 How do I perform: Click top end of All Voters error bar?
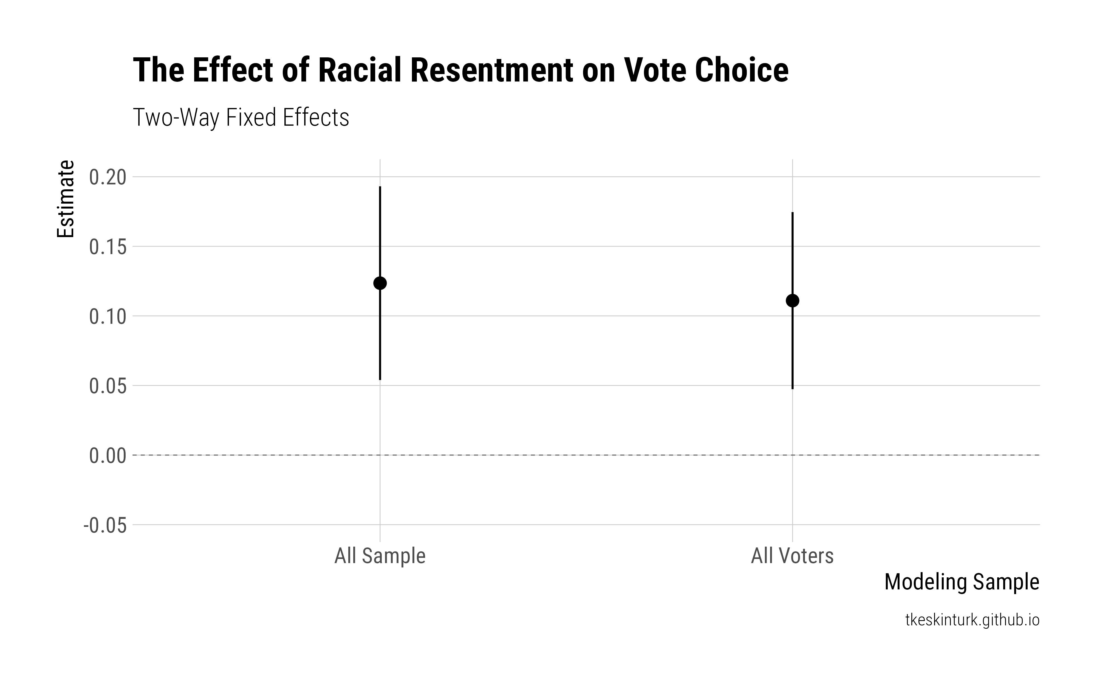click(x=792, y=213)
